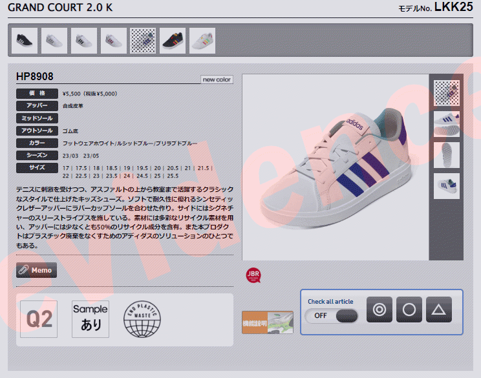Click the single circle rating button
Viewport: 481px width, 378px height.
409,310
